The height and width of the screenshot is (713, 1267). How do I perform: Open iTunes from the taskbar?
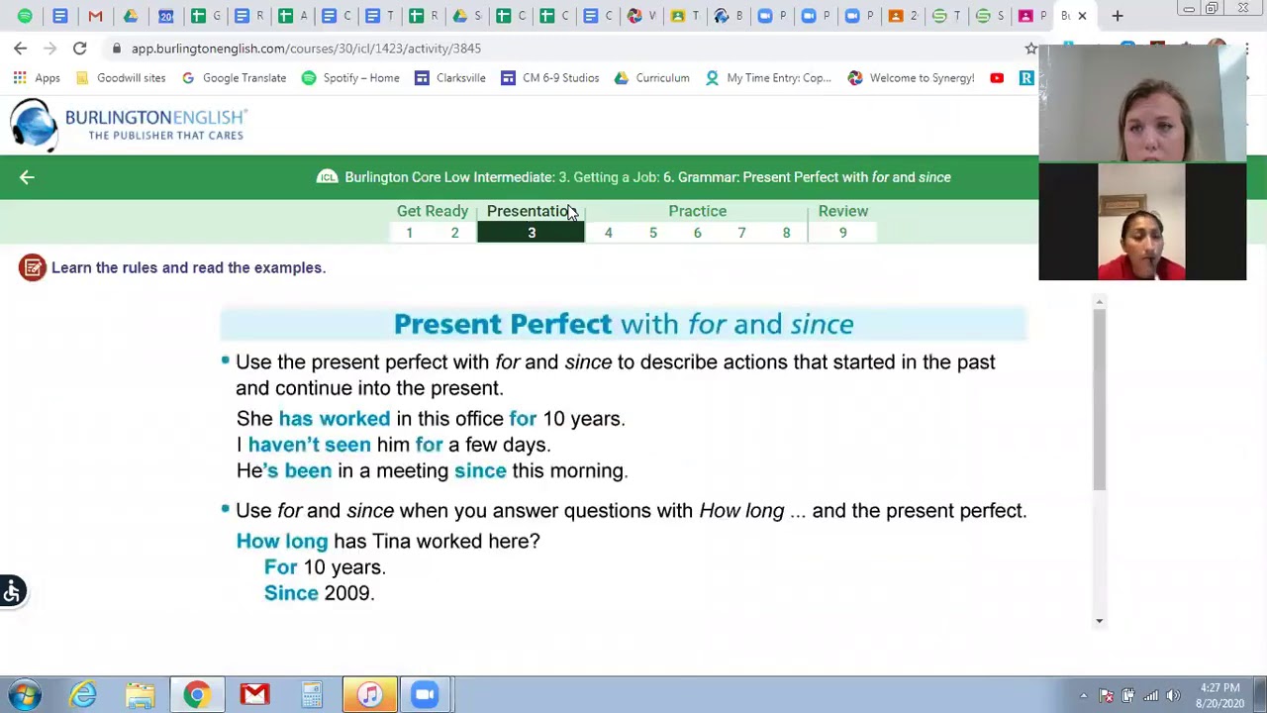pos(370,695)
